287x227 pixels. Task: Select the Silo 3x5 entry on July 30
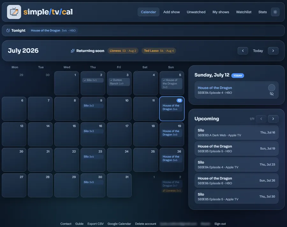[x=93, y=182]
